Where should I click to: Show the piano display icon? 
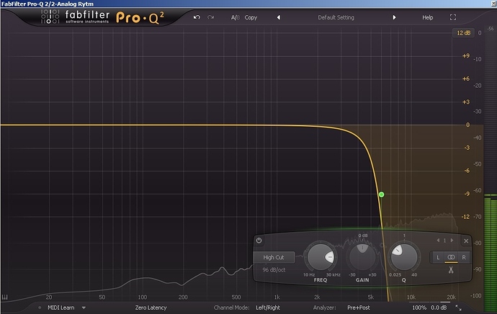coord(5,297)
